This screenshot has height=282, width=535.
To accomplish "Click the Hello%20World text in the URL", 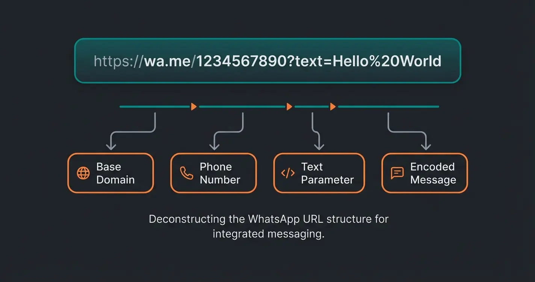I will point(387,61).
